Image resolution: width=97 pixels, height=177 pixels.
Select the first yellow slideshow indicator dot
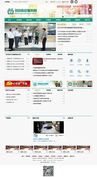[x=52, y=49]
